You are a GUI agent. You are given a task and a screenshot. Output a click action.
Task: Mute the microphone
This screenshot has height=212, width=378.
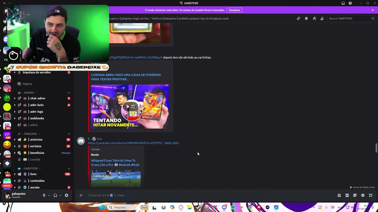44,195
